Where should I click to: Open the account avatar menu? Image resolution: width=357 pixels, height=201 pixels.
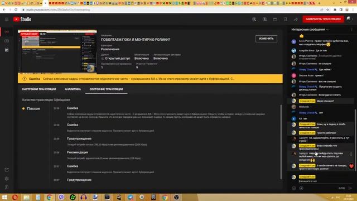click(349, 19)
